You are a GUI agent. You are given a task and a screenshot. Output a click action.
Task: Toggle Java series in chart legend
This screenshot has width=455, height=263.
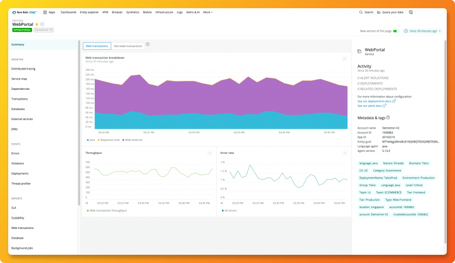coord(91,140)
